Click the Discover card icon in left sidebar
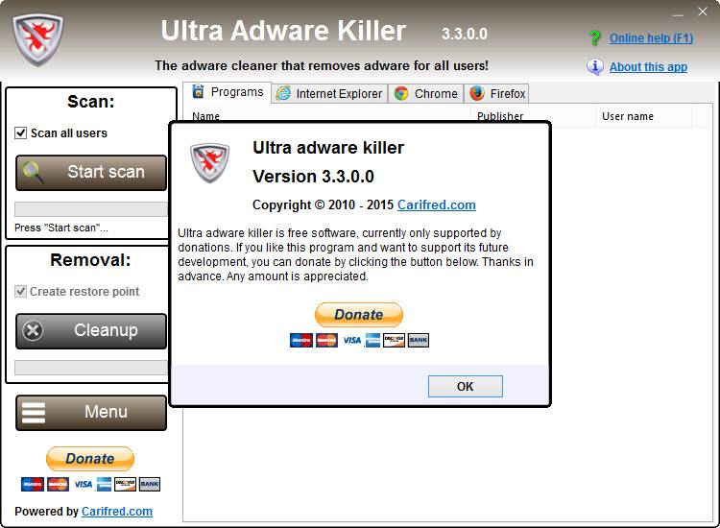Image resolution: width=720 pixels, height=528 pixels. click(125, 485)
